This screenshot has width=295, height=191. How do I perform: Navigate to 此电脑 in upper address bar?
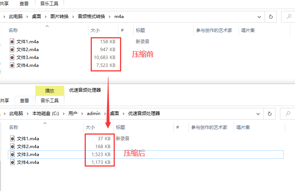(16, 17)
